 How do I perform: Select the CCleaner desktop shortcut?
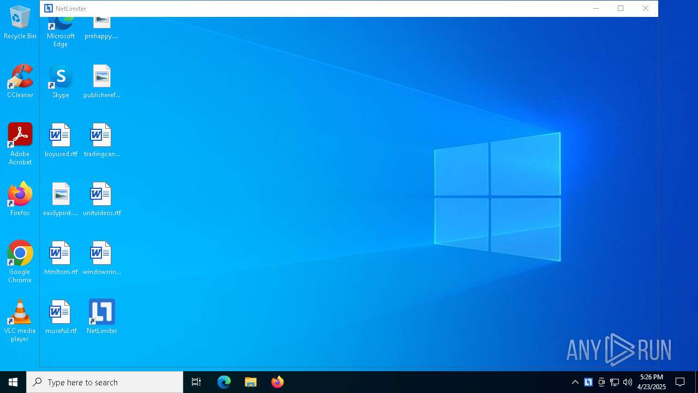[x=20, y=82]
